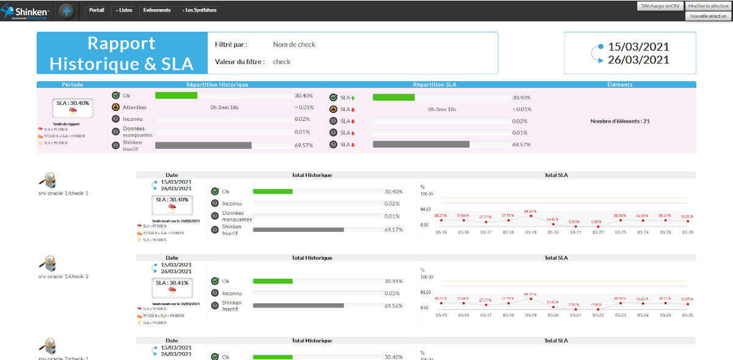Click the orange Attention status icon
733x360 pixels.
click(116, 107)
